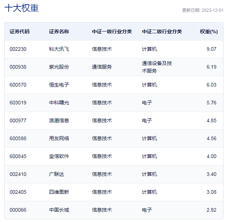Screen dimensions: 226x222
Task: Click 计算机 in the 科大讯飞 row
Action: pyautogui.click(x=149, y=49)
